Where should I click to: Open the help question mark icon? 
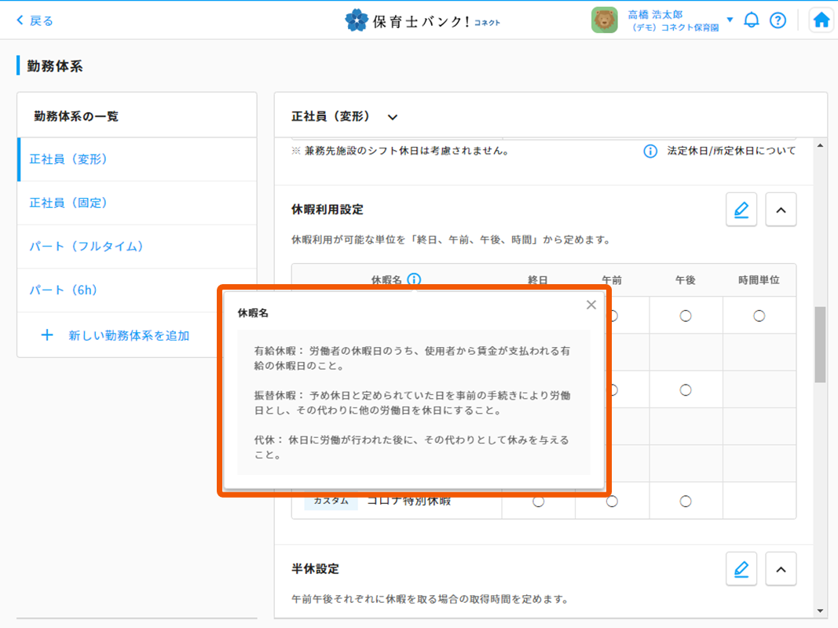(x=778, y=20)
